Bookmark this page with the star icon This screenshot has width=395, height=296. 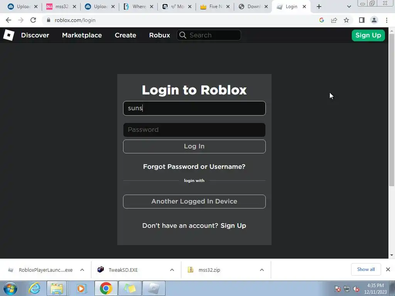pos(346,20)
